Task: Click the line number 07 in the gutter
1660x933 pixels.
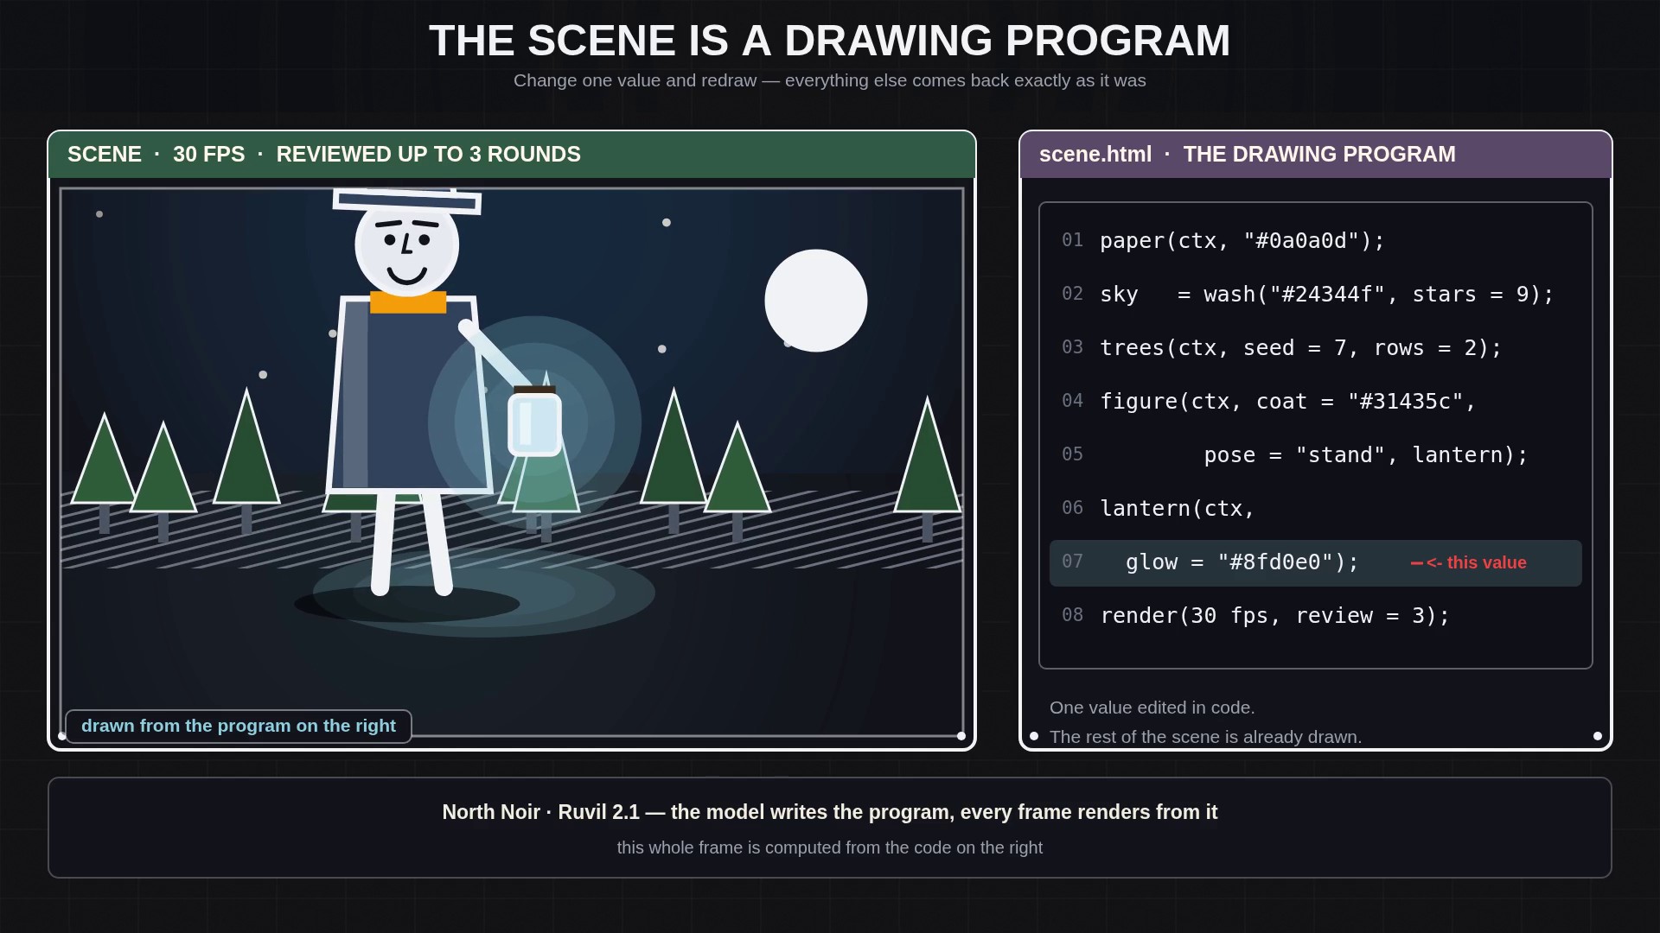Action: [1072, 562]
